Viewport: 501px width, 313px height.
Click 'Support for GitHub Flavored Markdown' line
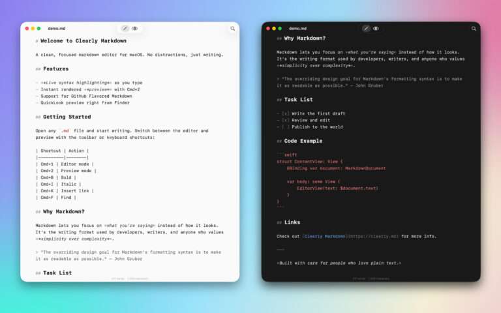pyautogui.click(x=83, y=96)
